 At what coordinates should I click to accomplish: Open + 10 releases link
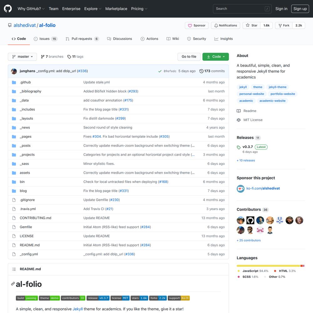click(x=246, y=161)
